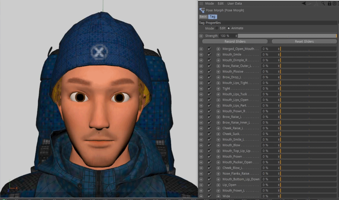Open the Mode menu

[x=210, y=3]
